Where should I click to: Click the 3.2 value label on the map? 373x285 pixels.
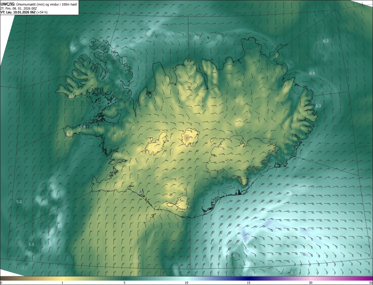tap(71, 97)
